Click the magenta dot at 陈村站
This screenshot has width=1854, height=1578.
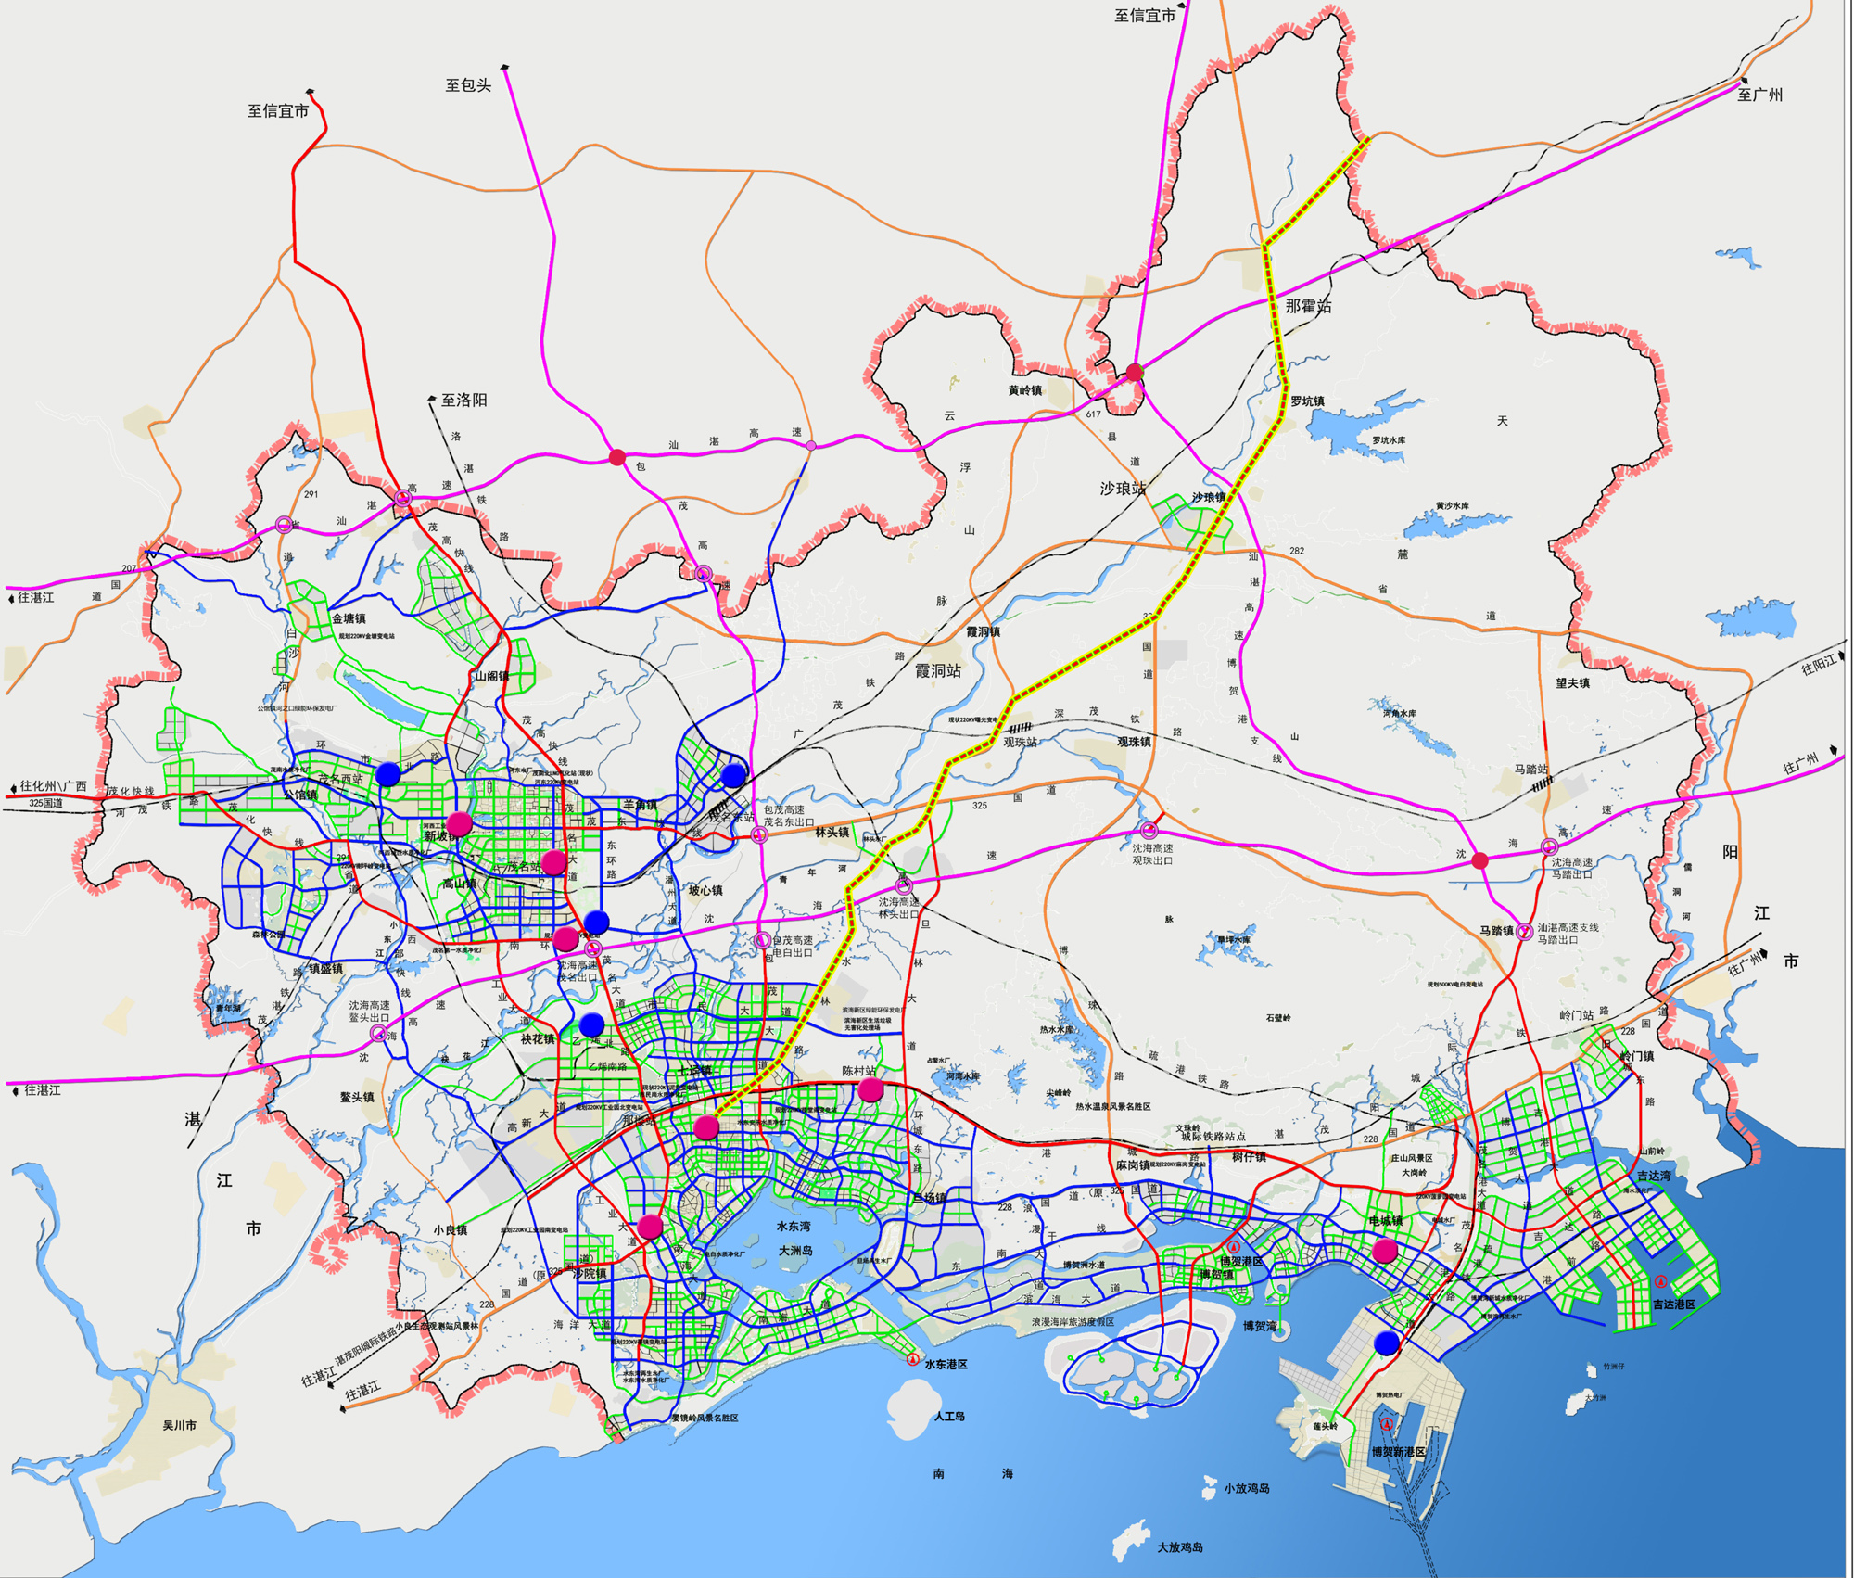(870, 1090)
